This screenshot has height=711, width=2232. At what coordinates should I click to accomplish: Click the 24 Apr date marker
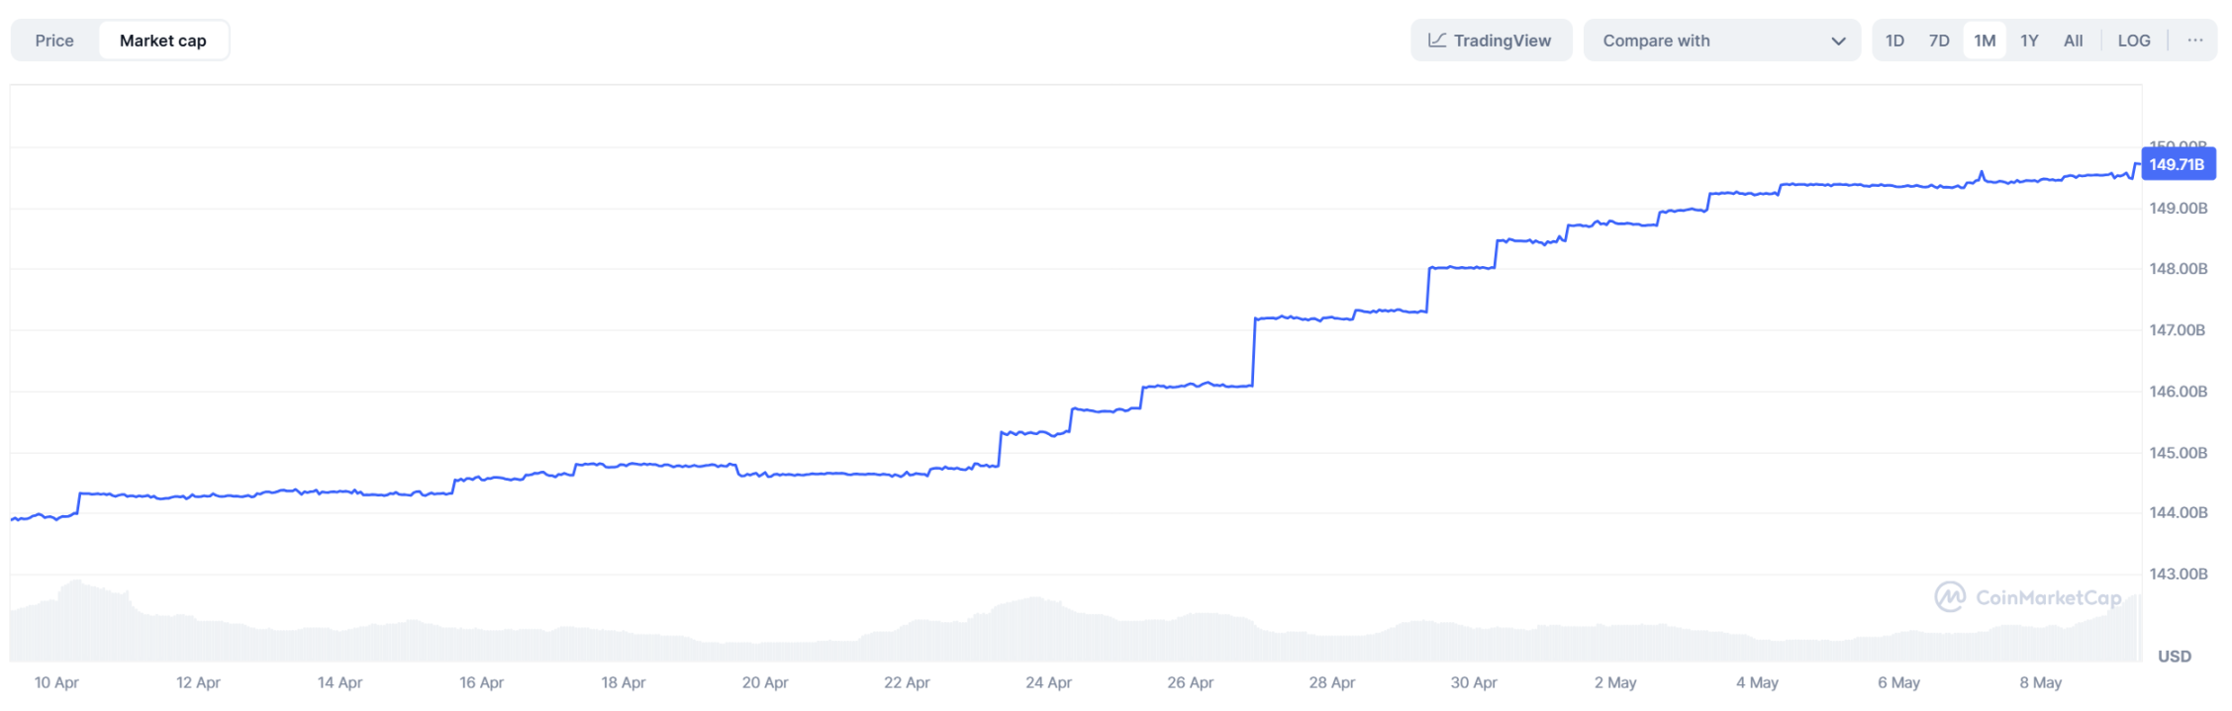[x=1048, y=682]
